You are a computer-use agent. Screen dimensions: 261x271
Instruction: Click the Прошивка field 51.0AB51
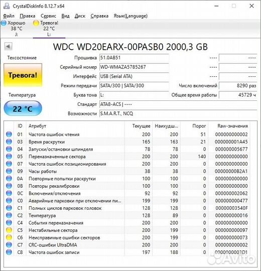pos(134,58)
